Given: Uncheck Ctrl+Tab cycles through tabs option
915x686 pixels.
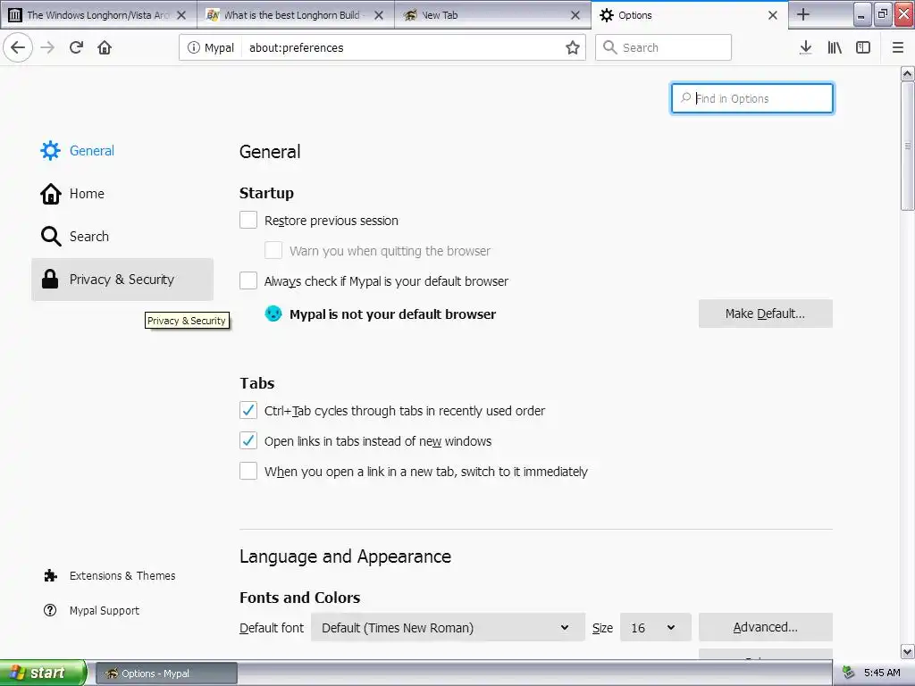Looking at the screenshot, I should point(248,410).
